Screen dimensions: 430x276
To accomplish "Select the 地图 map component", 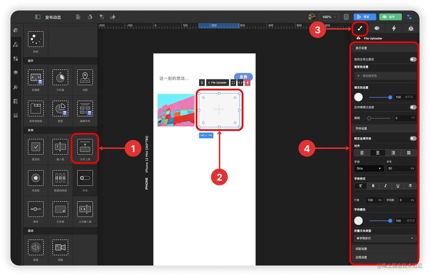I will coord(85,80).
